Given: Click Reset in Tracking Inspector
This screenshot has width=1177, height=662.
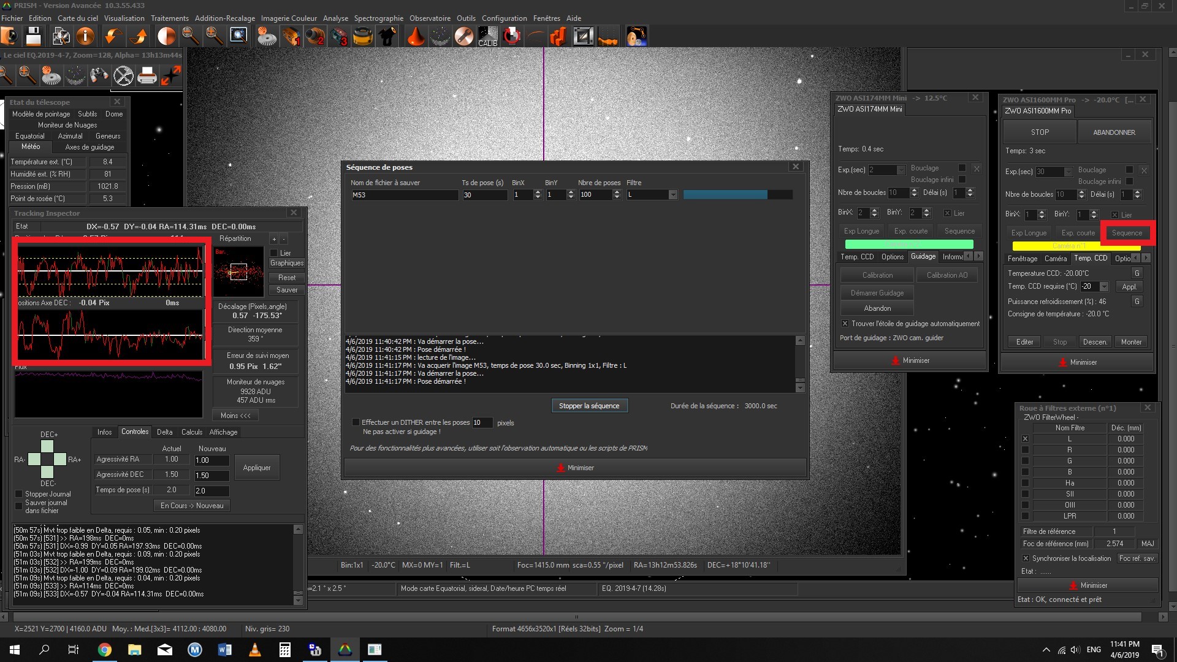Looking at the screenshot, I should [286, 278].
